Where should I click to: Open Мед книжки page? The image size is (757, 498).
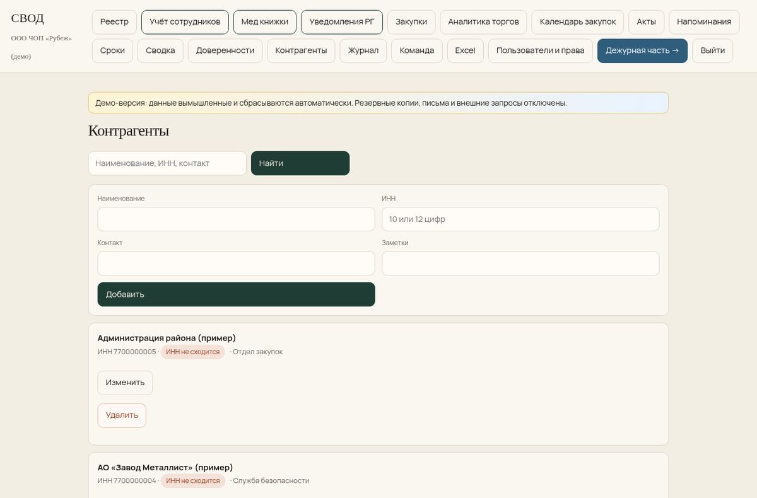coord(265,22)
